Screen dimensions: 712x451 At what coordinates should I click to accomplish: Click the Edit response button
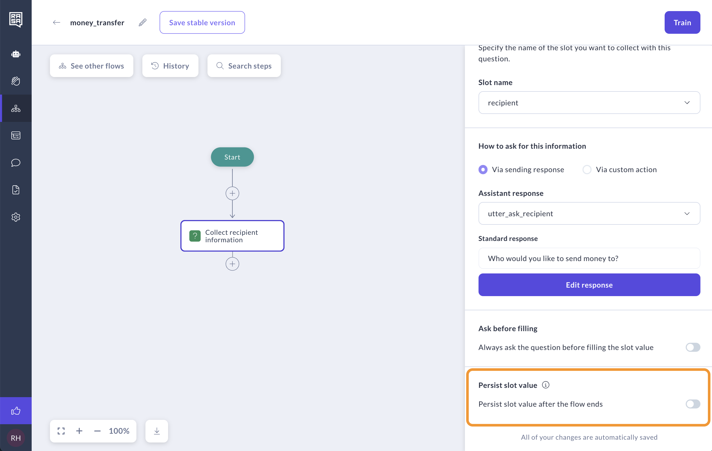point(589,285)
